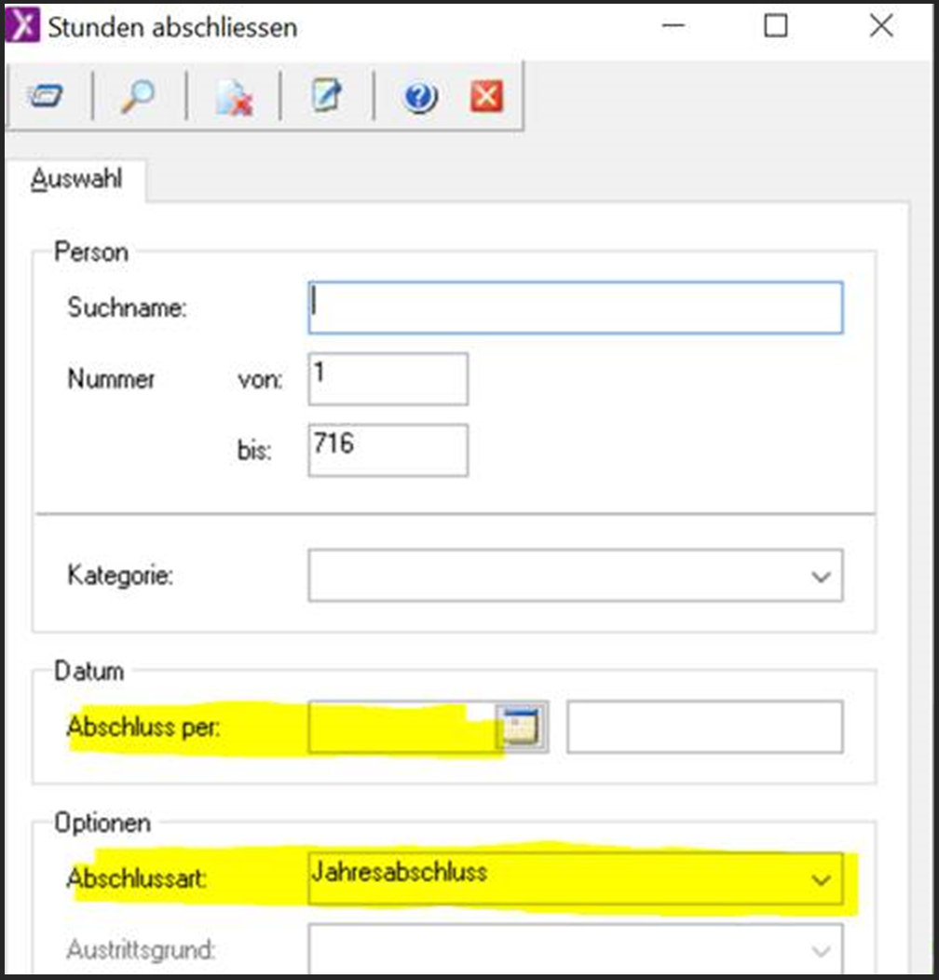Click the edit document pencil icon
The image size is (939, 980).
click(x=326, y=96)
